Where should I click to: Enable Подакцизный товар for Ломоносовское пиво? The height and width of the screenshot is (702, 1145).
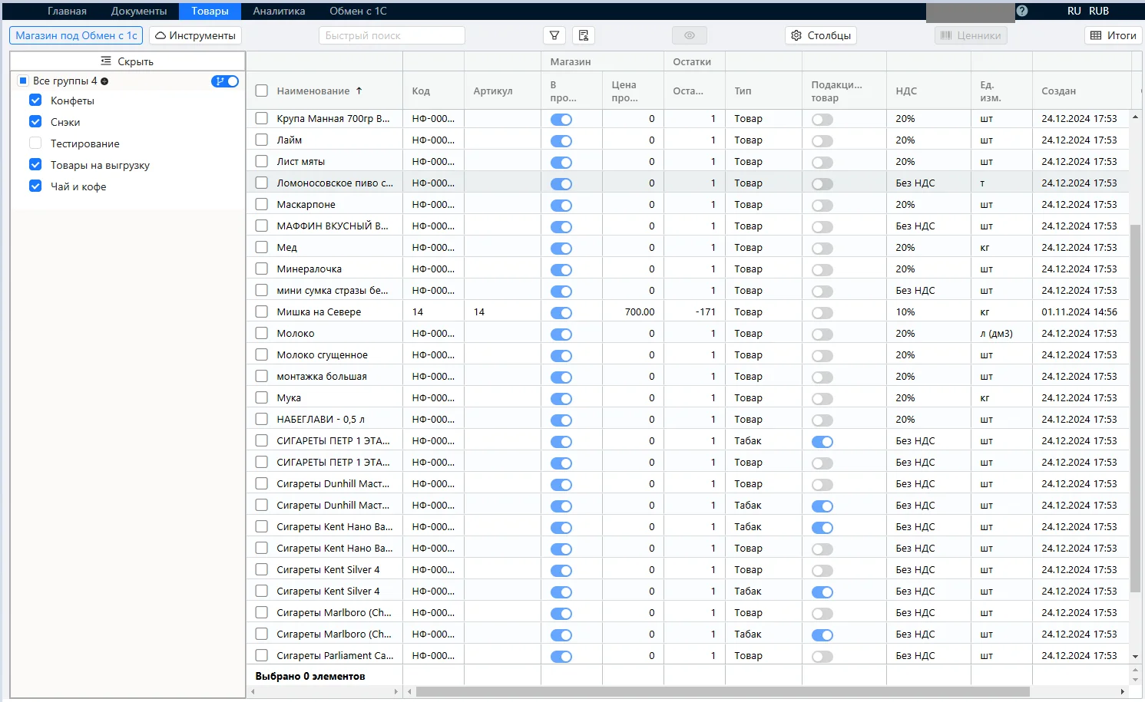[822, 184]
